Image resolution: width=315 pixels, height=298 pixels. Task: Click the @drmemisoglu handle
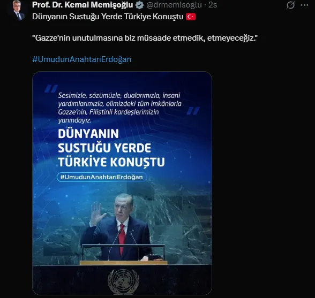click(x=174, y=5)
